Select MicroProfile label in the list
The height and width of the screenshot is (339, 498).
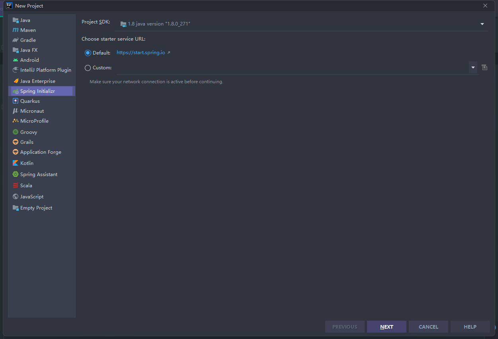pyautogui.click(x=34, y=121)
